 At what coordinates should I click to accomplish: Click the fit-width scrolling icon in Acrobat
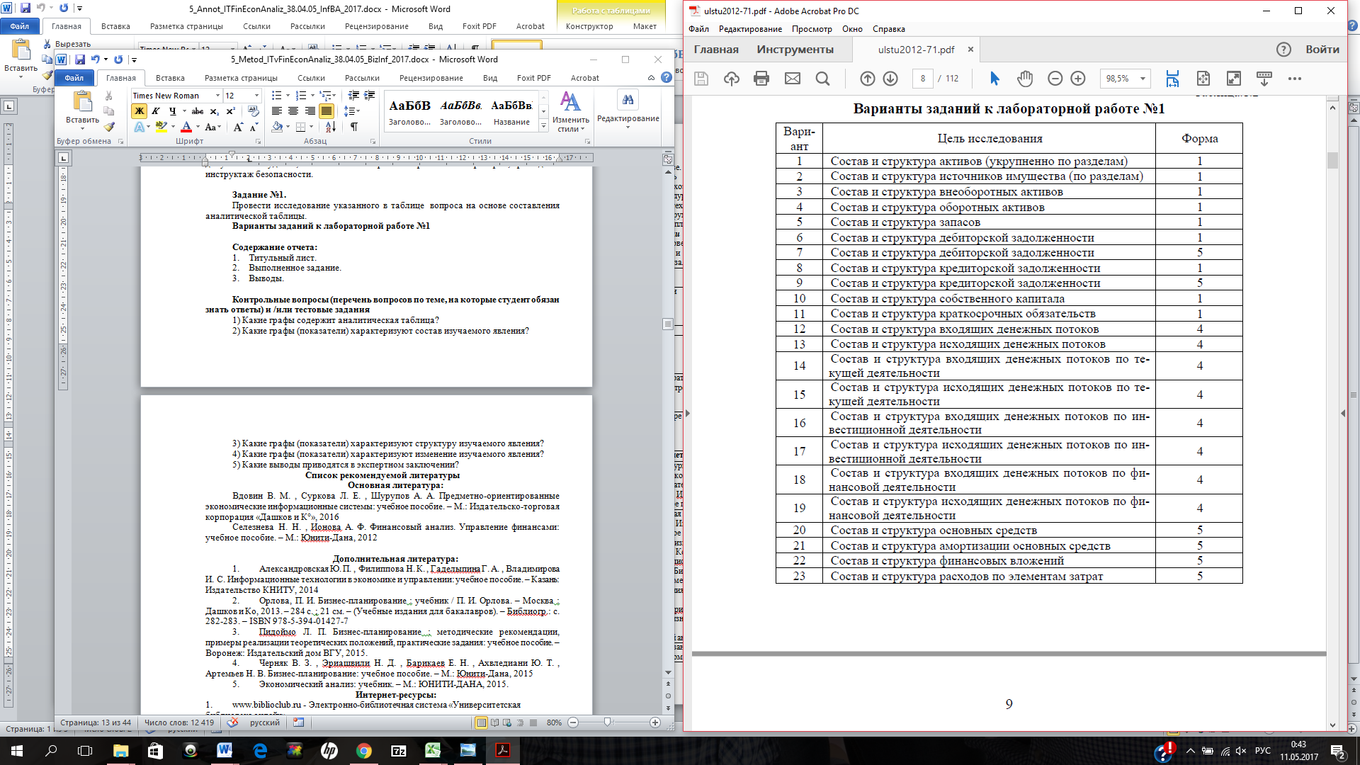(x=1172, y=79)
